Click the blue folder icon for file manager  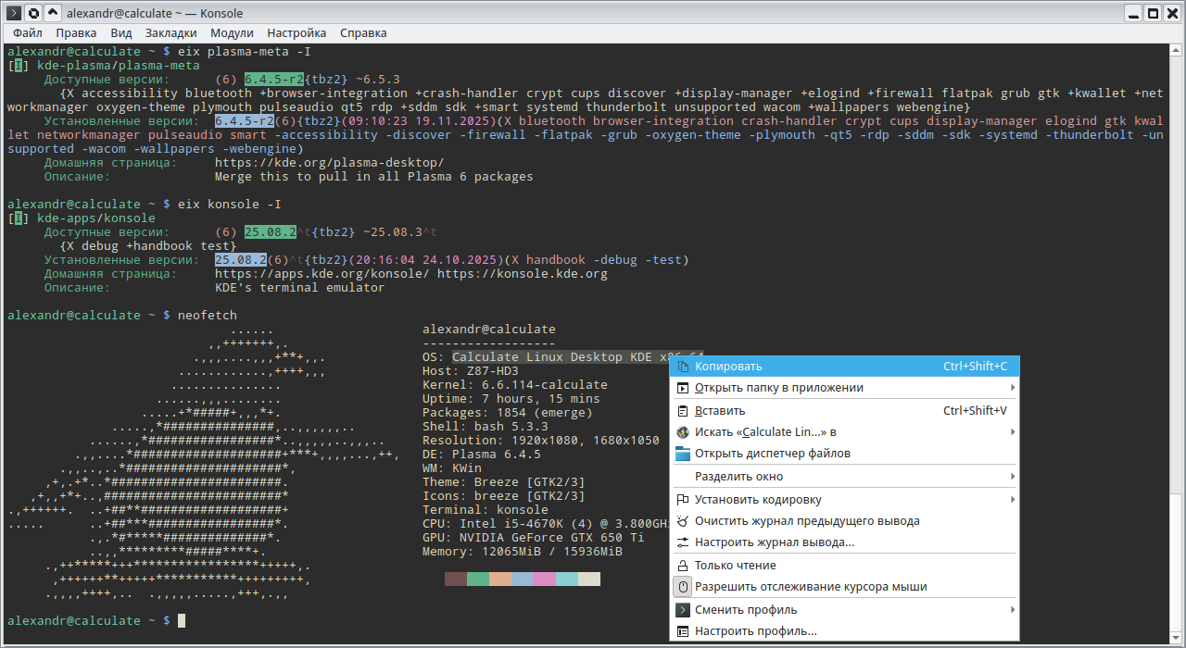[x=683, y=454]
